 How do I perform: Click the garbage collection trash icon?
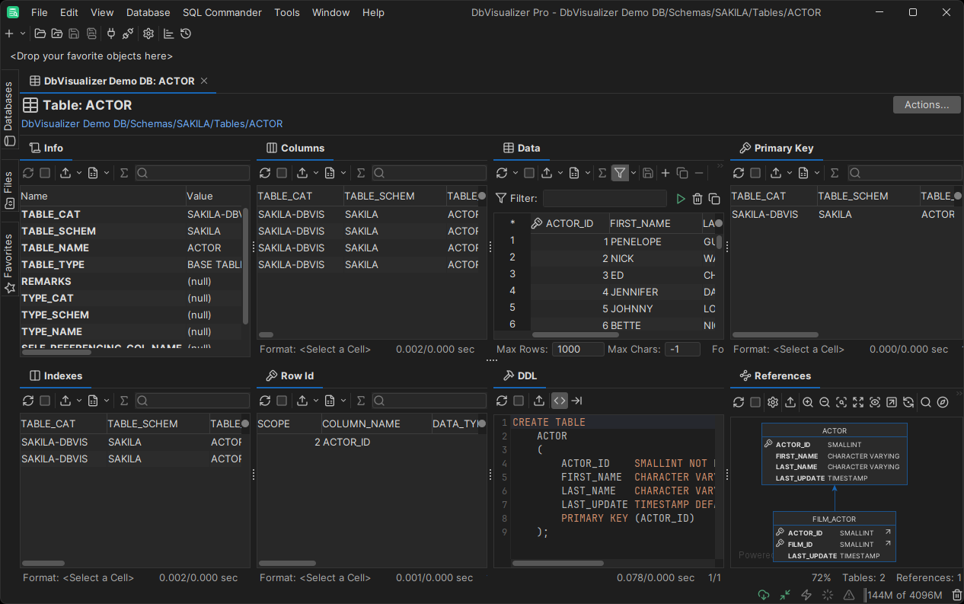tap(956, 595)
